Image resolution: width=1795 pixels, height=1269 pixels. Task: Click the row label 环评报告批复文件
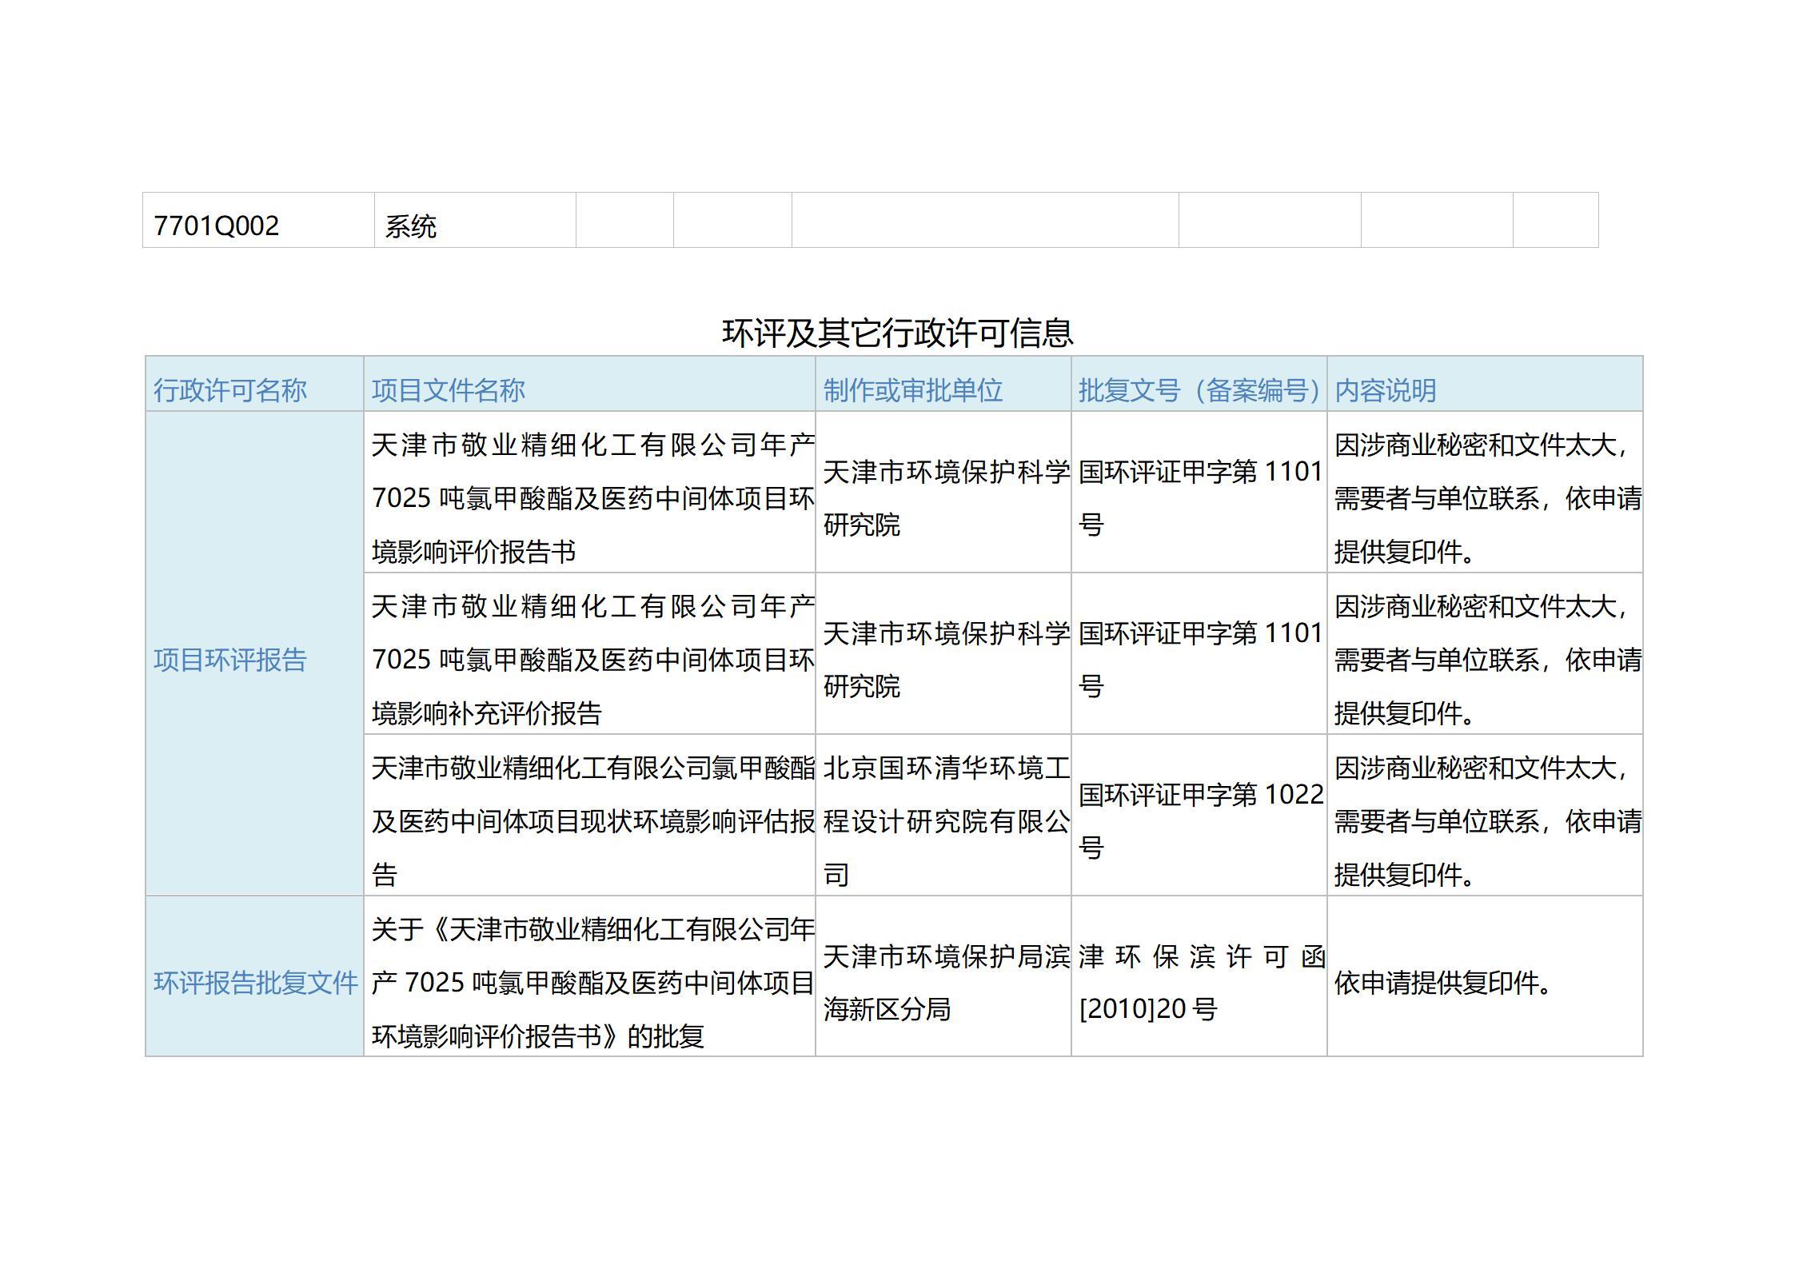256,983
